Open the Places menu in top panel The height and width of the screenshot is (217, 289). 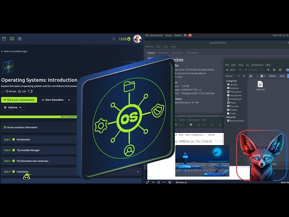pyautogui.click(x=168, y=35)
